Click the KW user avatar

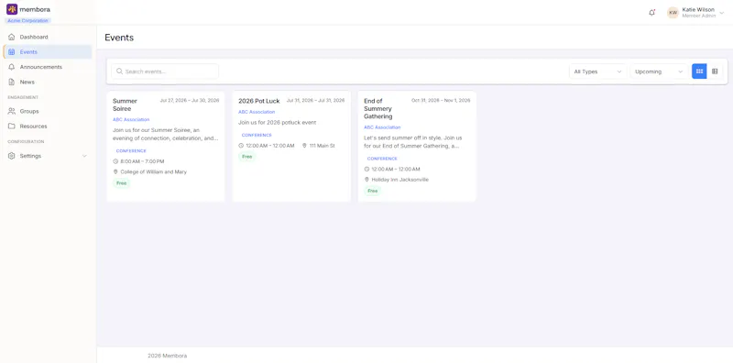click(x=673, y=13)
